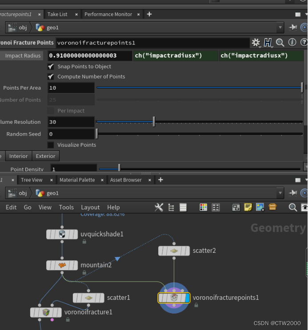The width and height of the screenshot is (308, 330).
Task: Open the parameter gear settings menu
Action: click(x=256, y=43)
